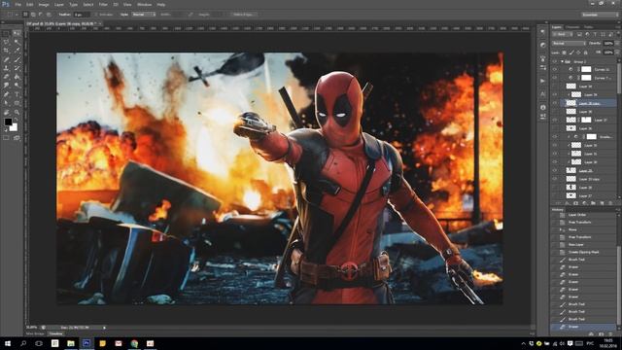
Task: Collapse the Group 2 folder arrow
Action: click(x=562, y=61)
